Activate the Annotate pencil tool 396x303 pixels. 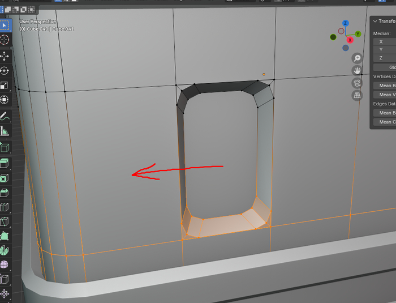(x=5, y=117)
